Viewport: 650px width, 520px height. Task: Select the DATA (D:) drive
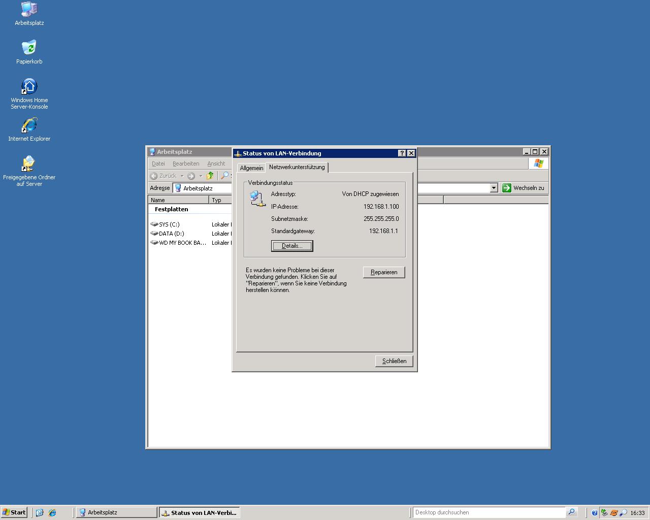pos(171,234)
